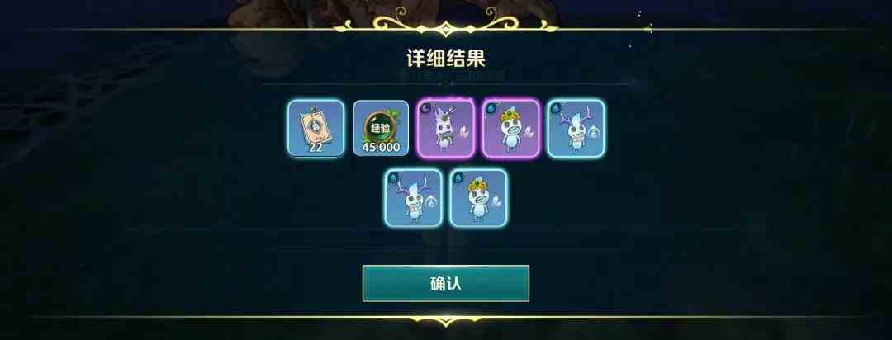Open the top-row blue antlered creature tile
892x340 pixels.
(576, 129)
